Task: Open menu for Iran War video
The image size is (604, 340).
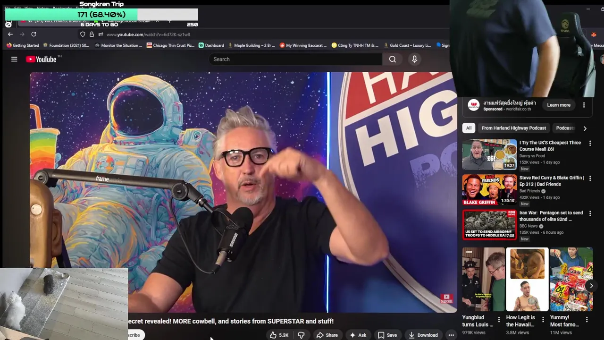Action: point(590,213)
